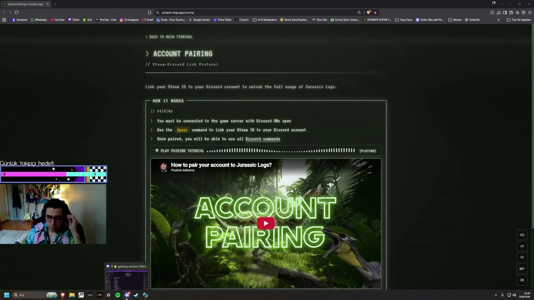Open the Facebook bookmark
Screen dimensions: 534x300
point(20,20)
